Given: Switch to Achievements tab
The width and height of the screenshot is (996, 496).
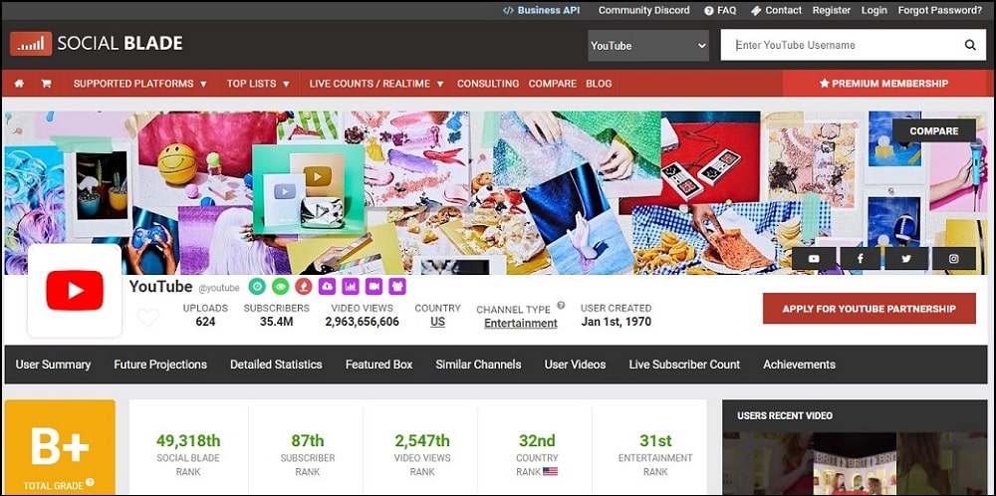Looking at the screenshot, I should pyautogui.click(x=799, y=365).
